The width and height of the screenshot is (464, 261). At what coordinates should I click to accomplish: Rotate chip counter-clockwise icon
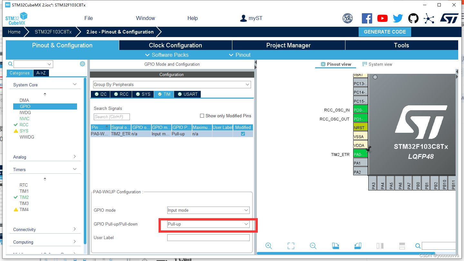[357, 246]
